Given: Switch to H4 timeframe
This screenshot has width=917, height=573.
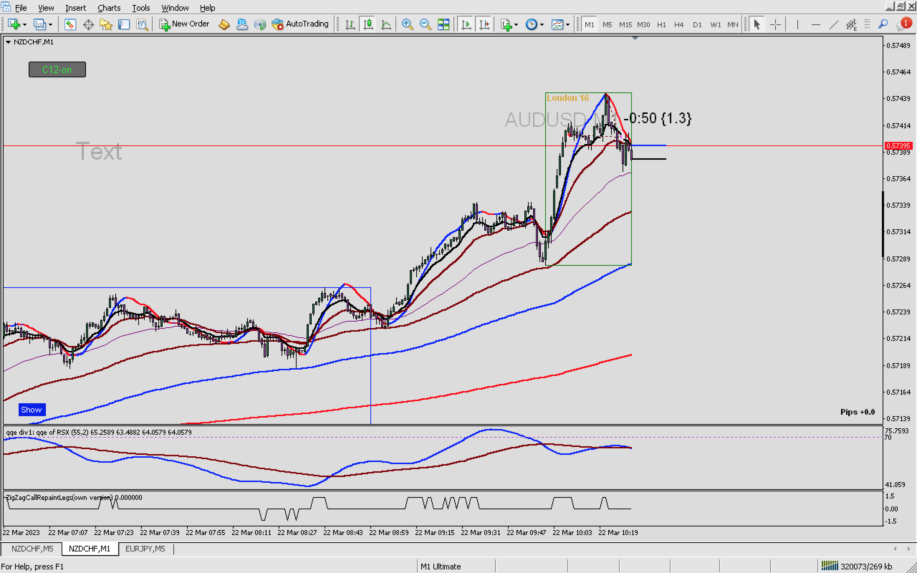Looking at the screenshot, I should coord(679,25).
